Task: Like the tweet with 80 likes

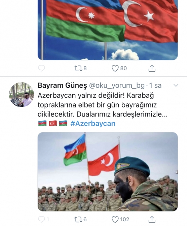Action: click(115, 68)
